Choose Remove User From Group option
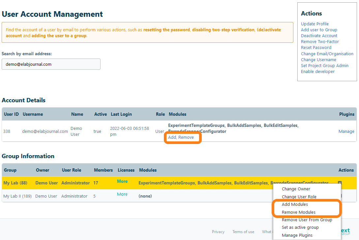359x240 pixels. point(307,220)
